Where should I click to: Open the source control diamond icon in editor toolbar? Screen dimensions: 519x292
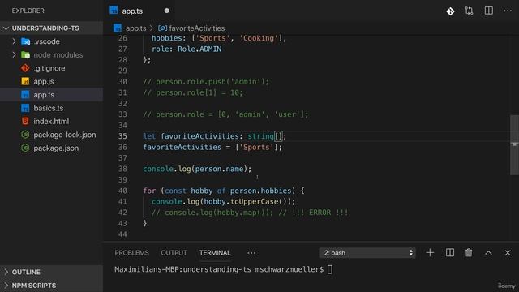pyautogui.click(x=450, y=11)
